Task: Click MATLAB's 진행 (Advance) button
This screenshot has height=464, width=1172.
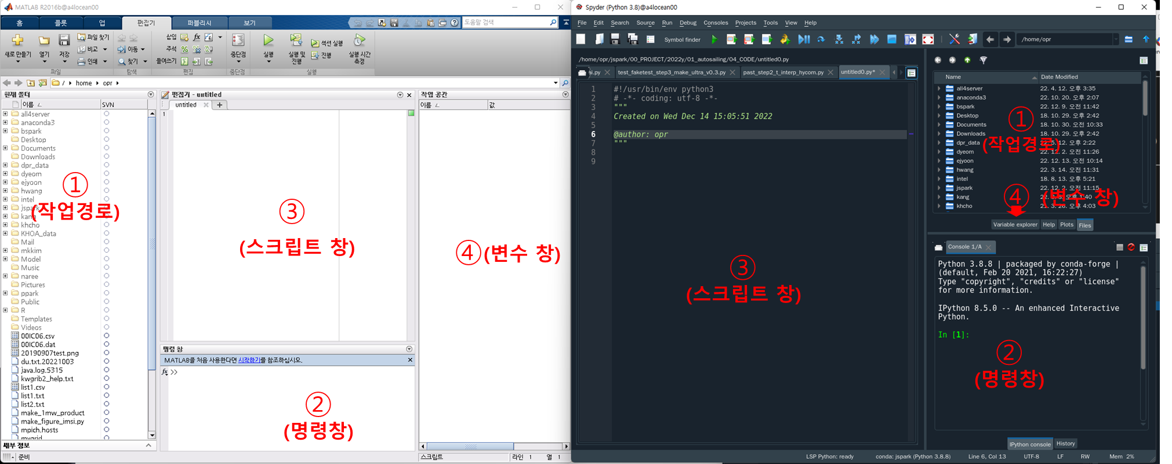Action: click(x=321, y=56)
